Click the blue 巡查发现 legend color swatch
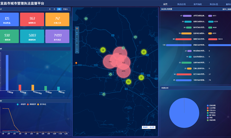The width and height of the screenshot is (231, 138). coord(208,105)
